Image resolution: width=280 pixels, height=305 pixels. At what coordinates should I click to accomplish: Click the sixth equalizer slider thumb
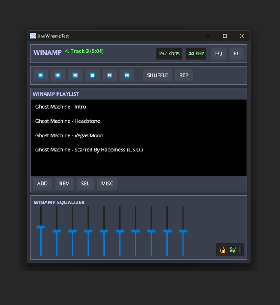click(x=120, y=231)
